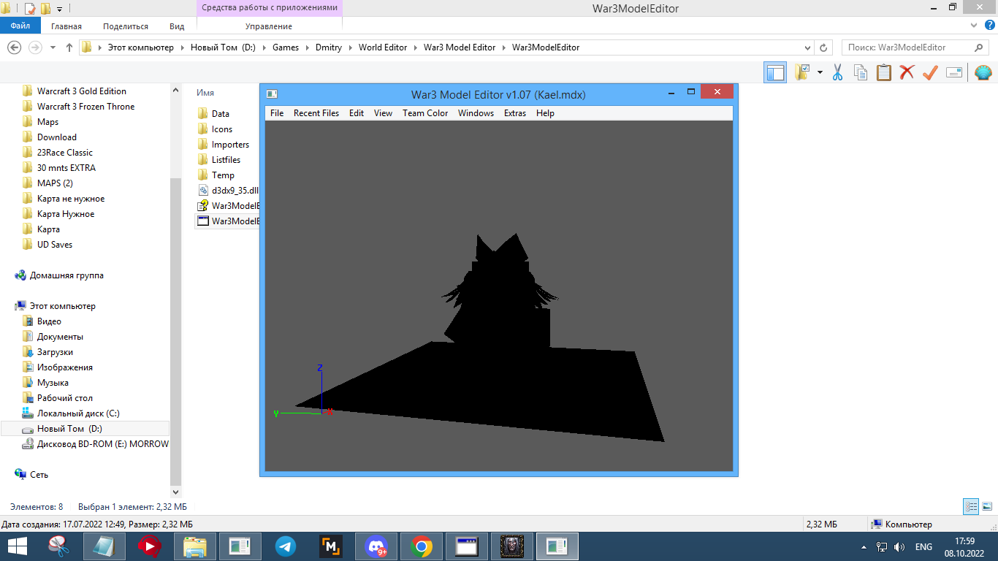Screen dimensions: 998x561
Task: Open the quick access toolbar customize dropdown
Action: coord(59,9)
